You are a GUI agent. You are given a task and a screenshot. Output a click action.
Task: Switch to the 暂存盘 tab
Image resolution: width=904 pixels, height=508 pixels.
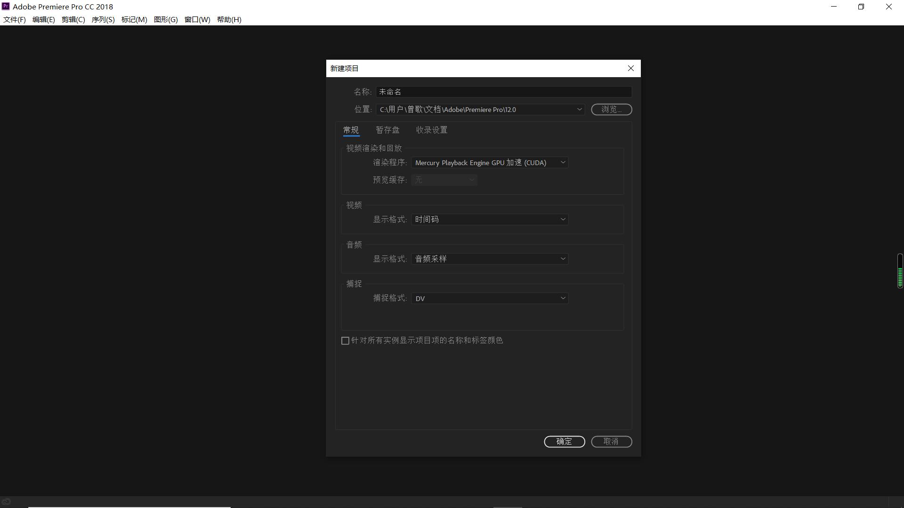[387, 130]
